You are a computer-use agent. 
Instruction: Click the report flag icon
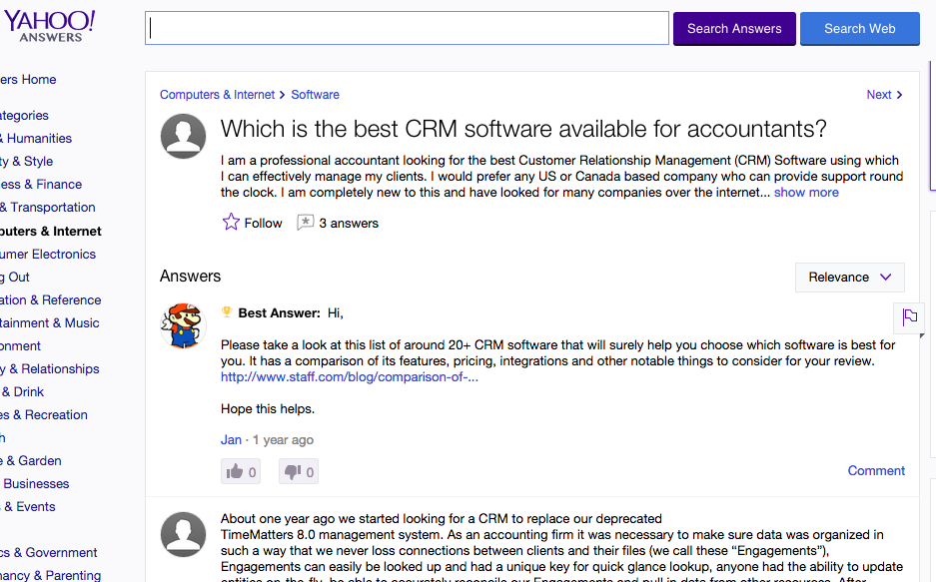[x=909, y=317]
